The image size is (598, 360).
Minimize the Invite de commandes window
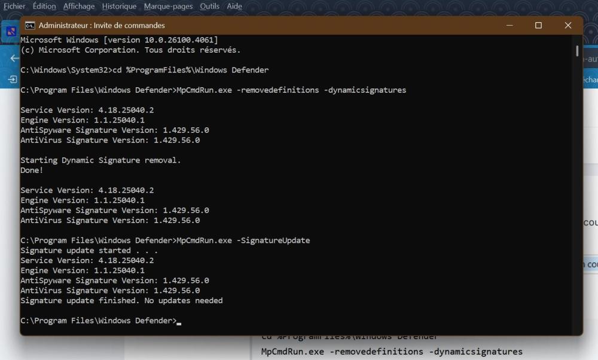coord(509,26)
